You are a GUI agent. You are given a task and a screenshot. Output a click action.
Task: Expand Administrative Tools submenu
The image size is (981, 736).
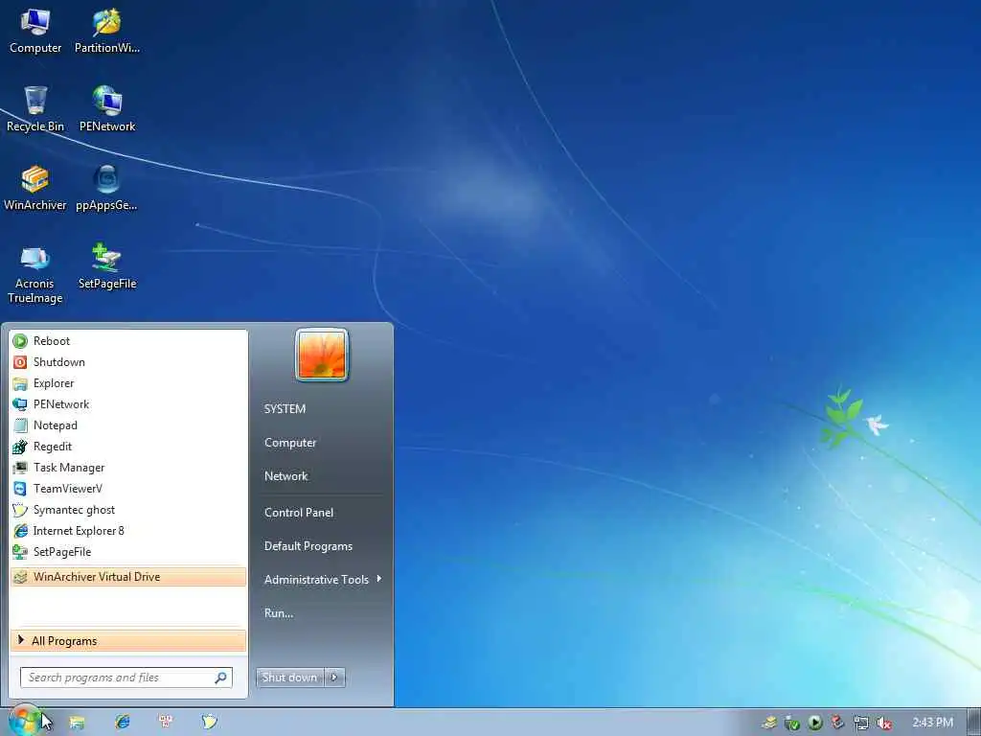click(322, 580)
